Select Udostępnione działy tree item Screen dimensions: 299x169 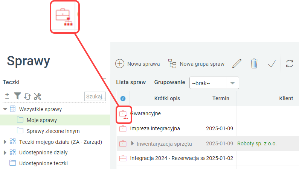43,152
